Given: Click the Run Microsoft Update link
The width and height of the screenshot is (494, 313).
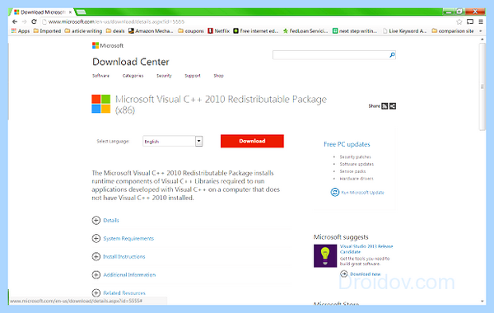Looking at the screenshot, I should (362, 192).
